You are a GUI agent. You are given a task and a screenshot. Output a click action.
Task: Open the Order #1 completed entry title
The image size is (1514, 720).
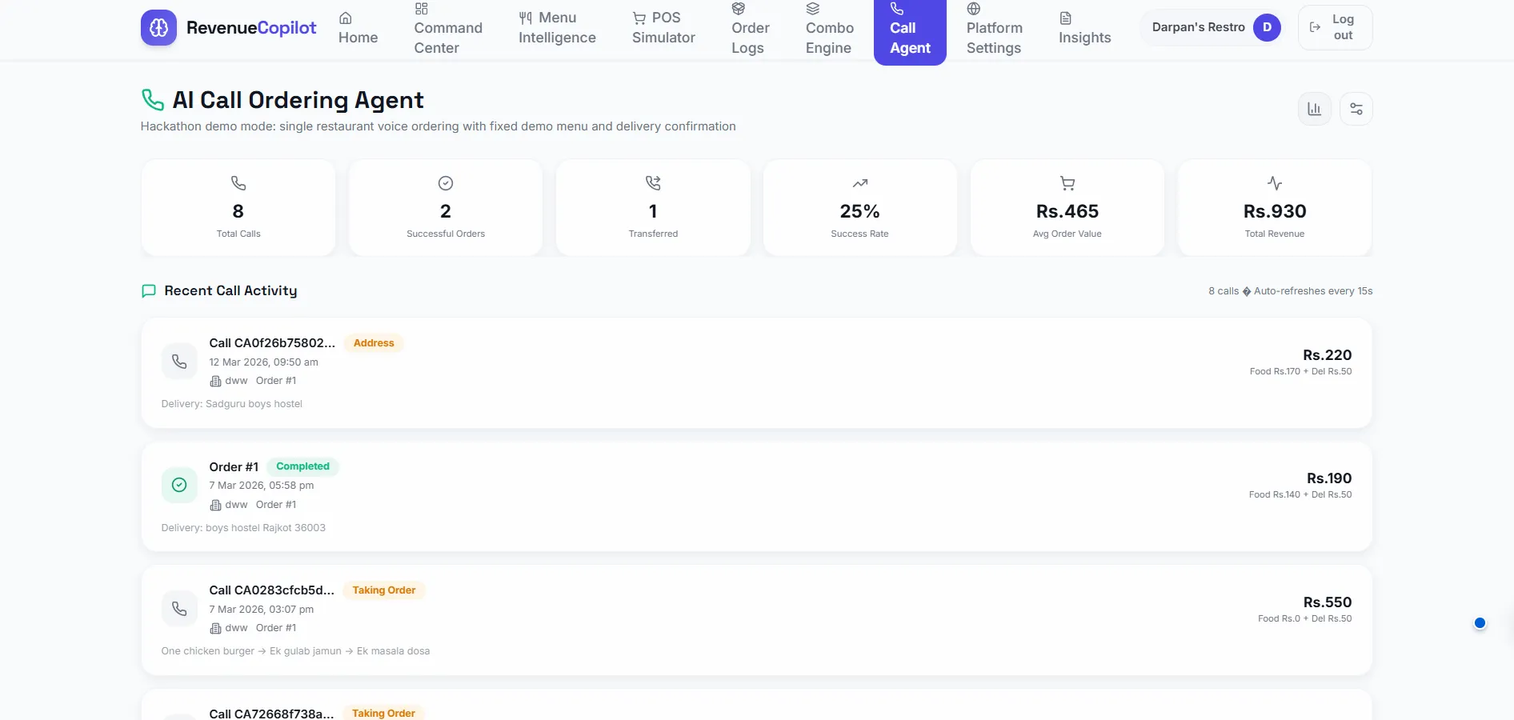[234, 467]
